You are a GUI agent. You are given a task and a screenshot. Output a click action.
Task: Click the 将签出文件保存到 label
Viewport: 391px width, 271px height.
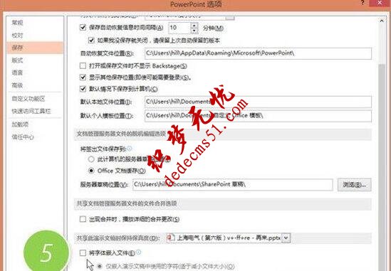point(103,149)
